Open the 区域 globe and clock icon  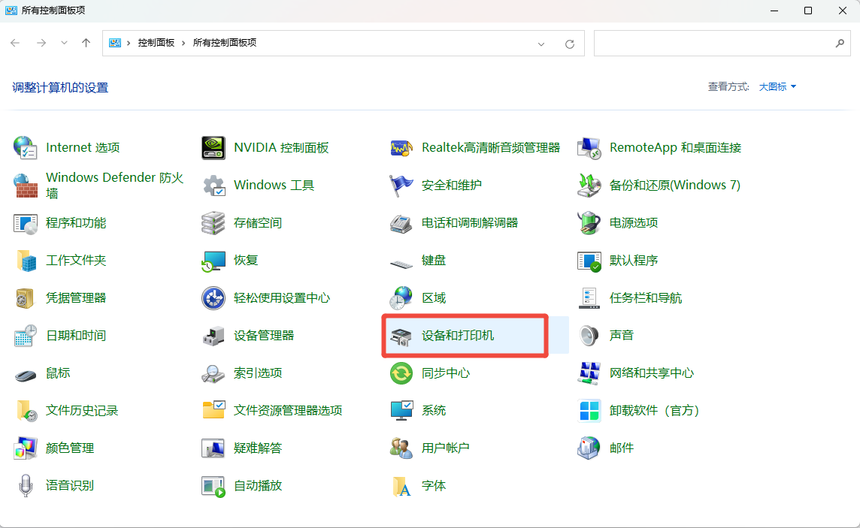click(x=401, y=298)
